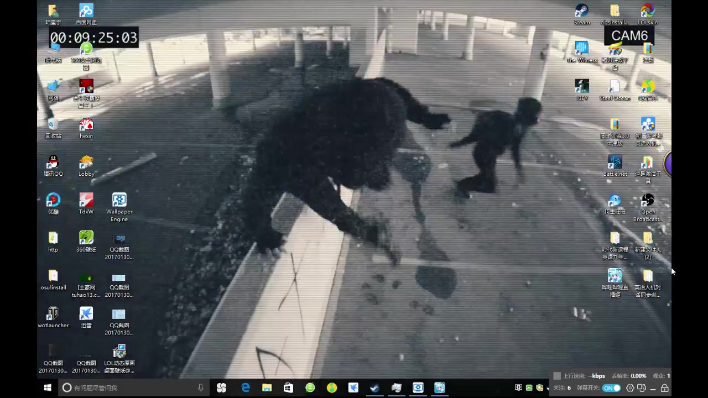
Task: Open the 阿里旺旺 desktop shortcut
Action: click(615, 204)
